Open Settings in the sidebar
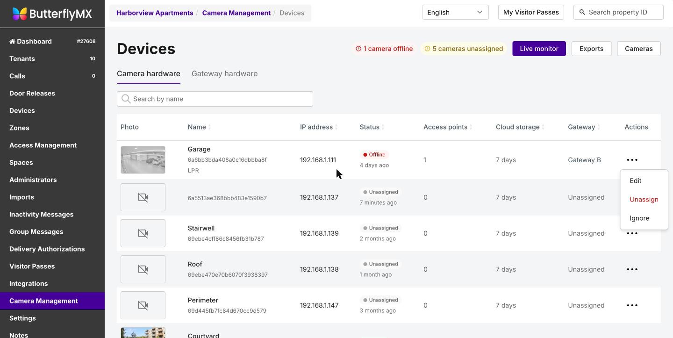The width and height of the screenshot is (673, 338). tap(52, 318)
